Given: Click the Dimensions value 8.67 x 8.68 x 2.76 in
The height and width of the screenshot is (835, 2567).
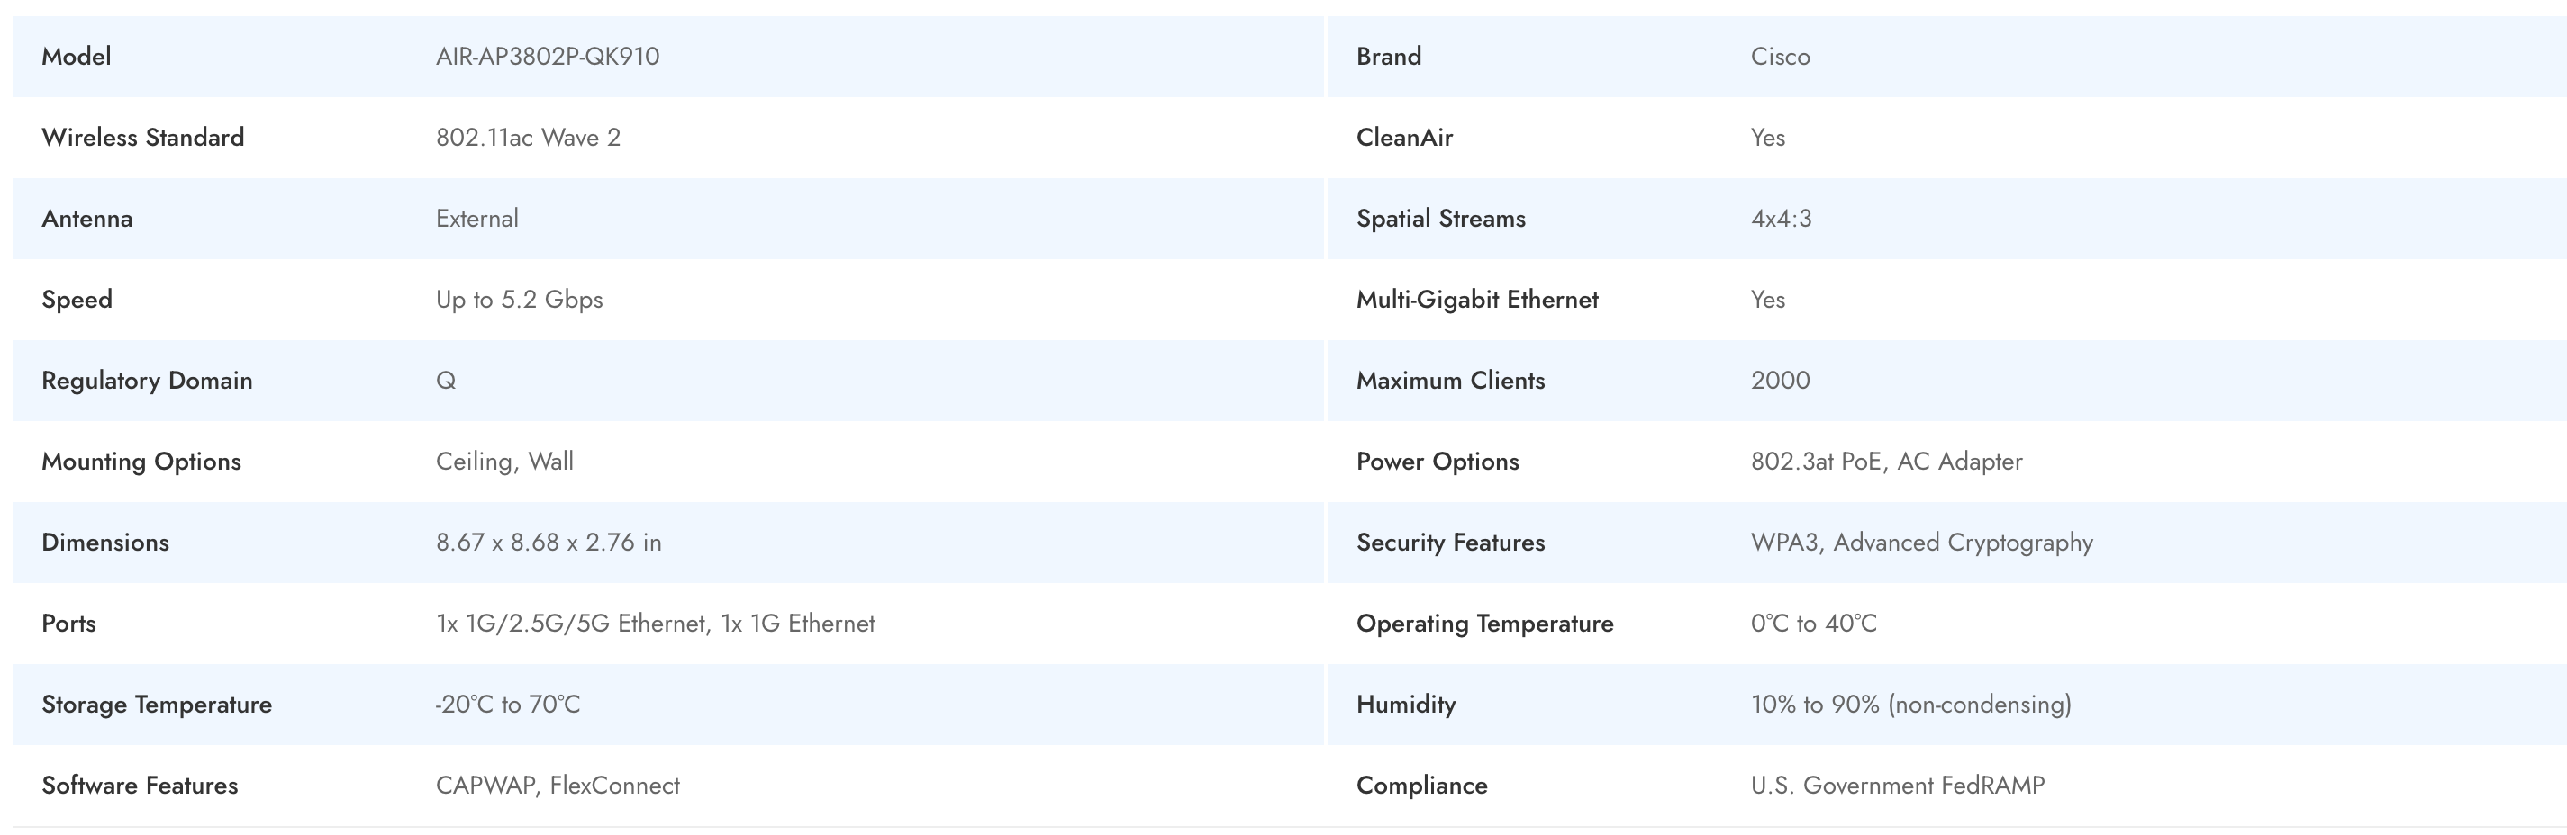Looking at the screenshot, I should 549,543.
